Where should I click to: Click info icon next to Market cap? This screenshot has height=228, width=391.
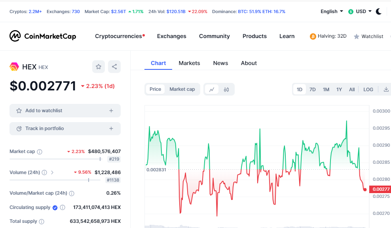coord(40,152)
